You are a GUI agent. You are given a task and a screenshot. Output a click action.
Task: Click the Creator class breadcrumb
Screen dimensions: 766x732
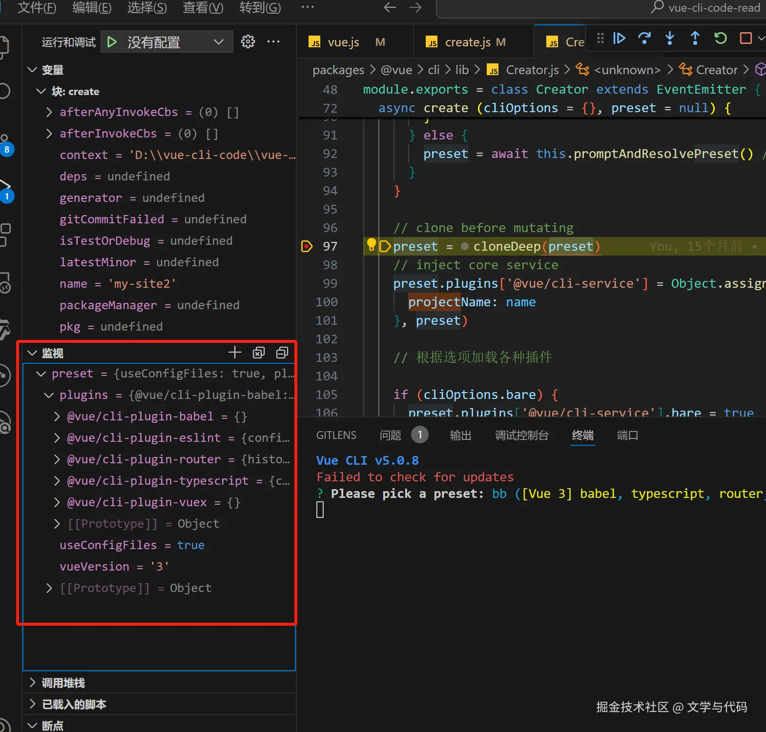pos(717,70)
